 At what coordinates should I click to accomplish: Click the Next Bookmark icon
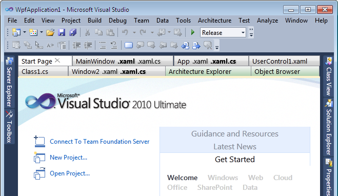coord(151,45)
